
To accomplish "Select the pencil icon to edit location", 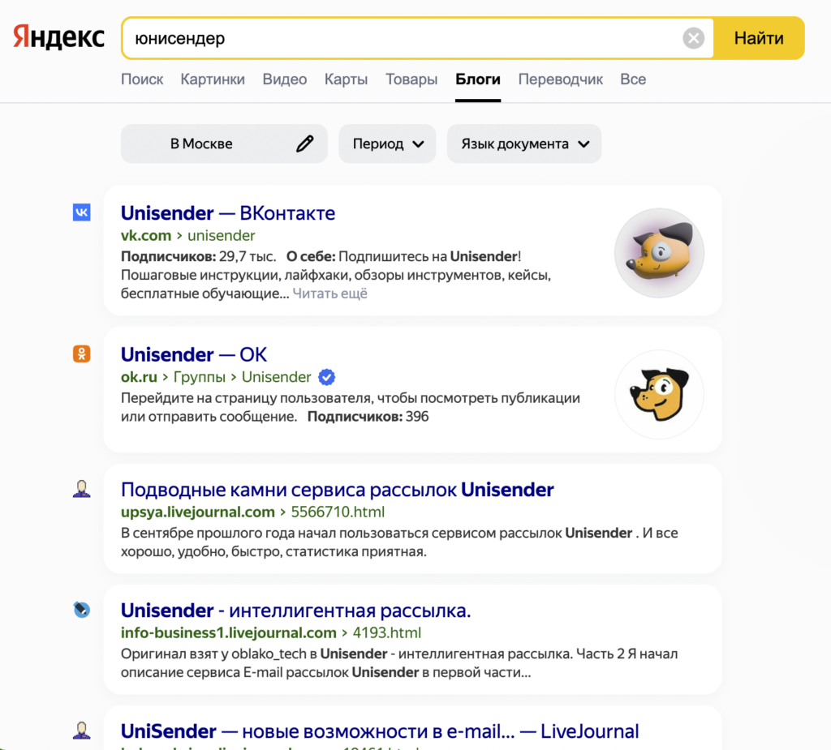I will click(304, 143).
